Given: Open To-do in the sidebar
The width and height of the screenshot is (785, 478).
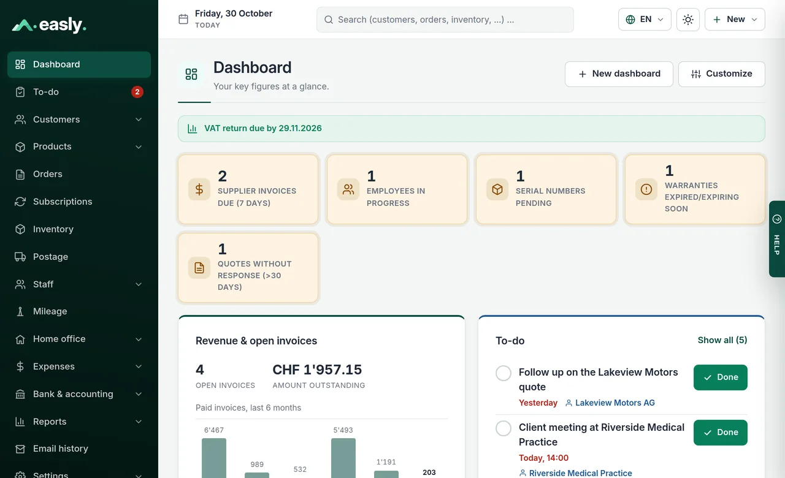Looking at the screenshot, I should point(79,92).
